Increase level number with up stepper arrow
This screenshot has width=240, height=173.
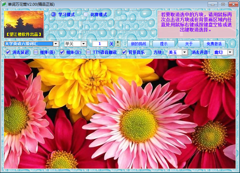(118, 42)
